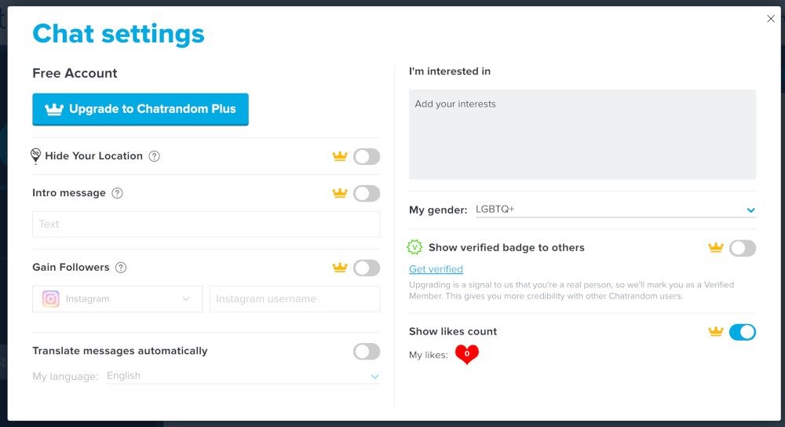785x427 pixels.
Task: Open the Get verified link
Action: click(436, 269)
